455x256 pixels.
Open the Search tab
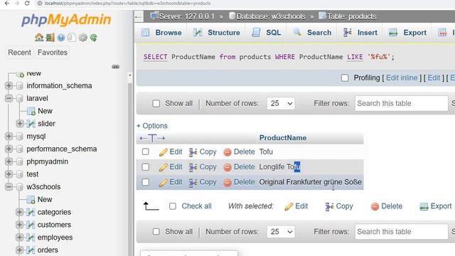[x=312, y=33]
